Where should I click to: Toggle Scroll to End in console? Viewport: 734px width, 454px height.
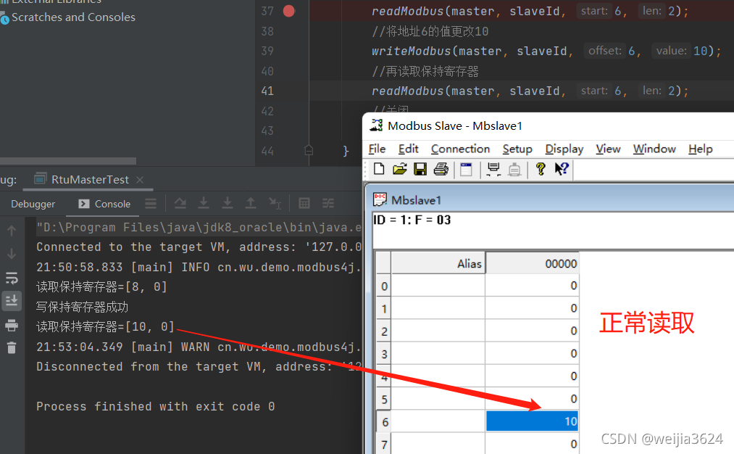click(x=12, y=300)
